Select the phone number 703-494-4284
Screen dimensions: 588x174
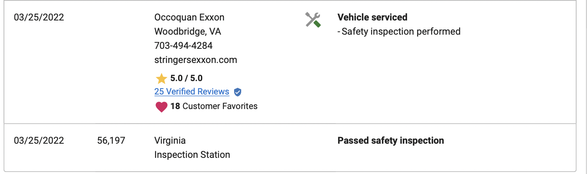tap(184, 46)
